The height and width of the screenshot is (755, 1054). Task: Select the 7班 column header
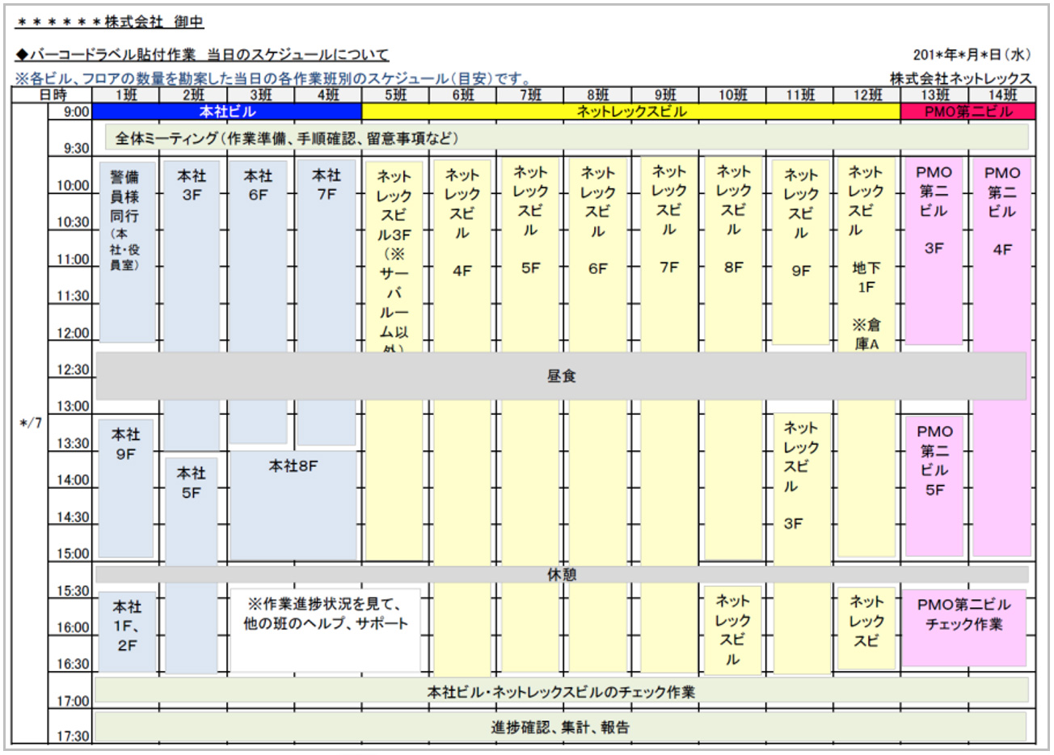coord(530,95)
